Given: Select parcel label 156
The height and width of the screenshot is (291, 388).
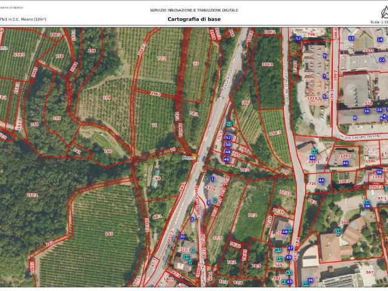Looking at the screenshot, I should click(92, 50).
